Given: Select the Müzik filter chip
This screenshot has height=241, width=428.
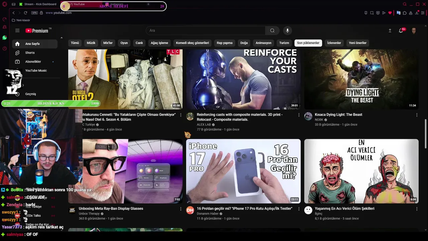Looking at the screenshot, I should click(x=91, y=43).
